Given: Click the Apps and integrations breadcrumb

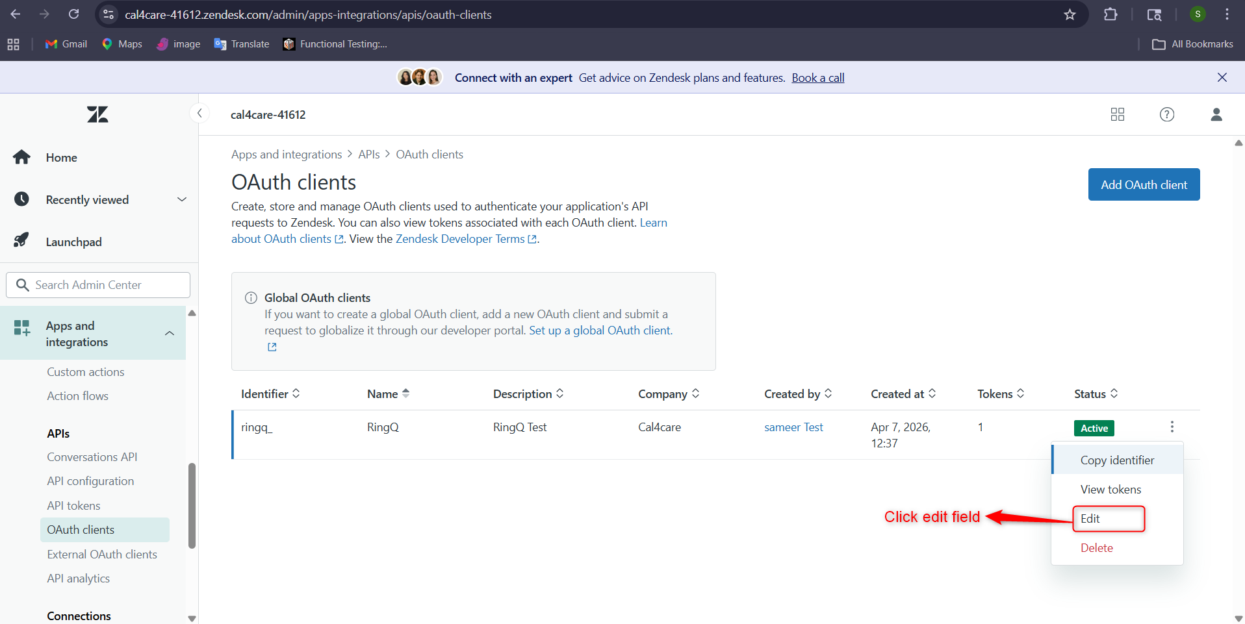Looking at the screenshot, I should pos(287,155).
